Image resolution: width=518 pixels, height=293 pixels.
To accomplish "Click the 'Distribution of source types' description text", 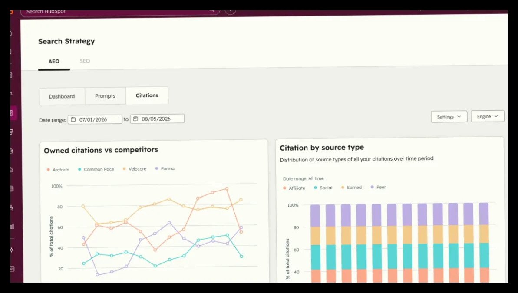I will tap(356, 159).
